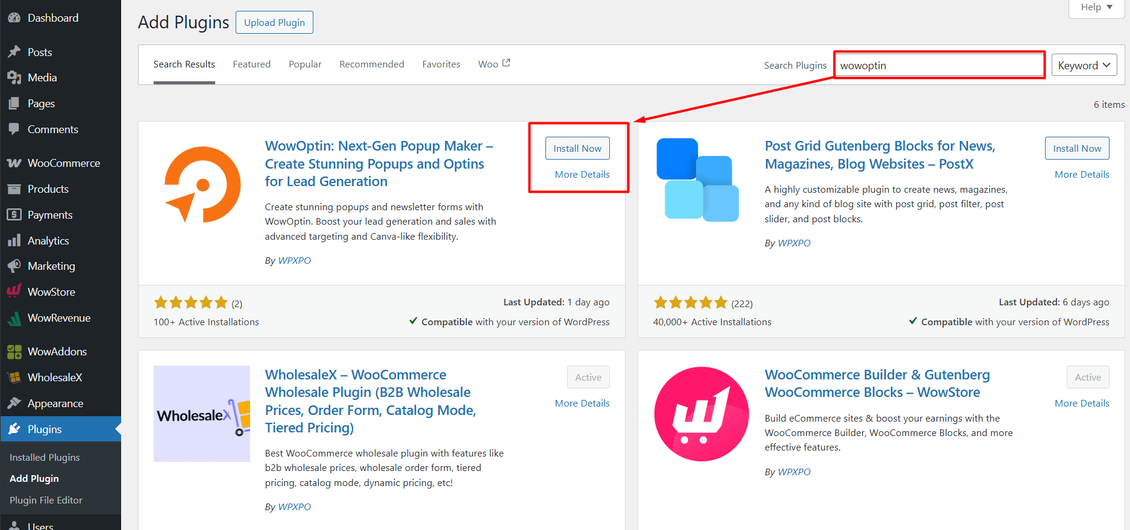This screenshot has height=530, width=1130.
Task: Click the Active button on WowStore card
Action: [1088, 377]
